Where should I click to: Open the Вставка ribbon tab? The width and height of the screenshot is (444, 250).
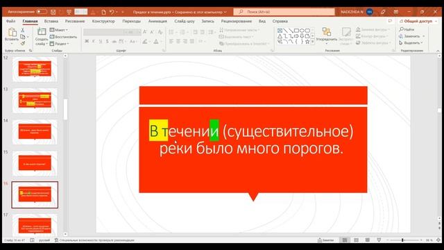51,22
